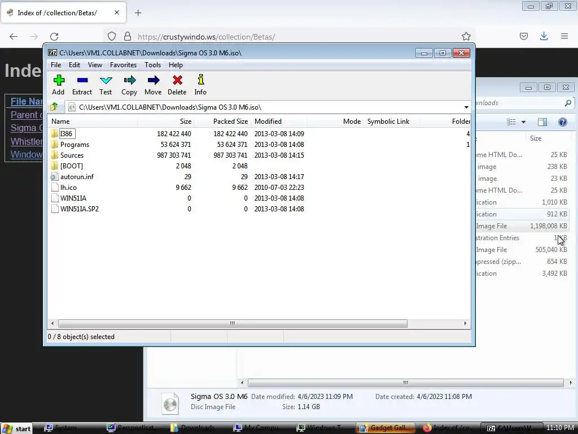Sort by Name column header
The height and width of the screenshot is (434, 578).
click(x=93, y=121)
